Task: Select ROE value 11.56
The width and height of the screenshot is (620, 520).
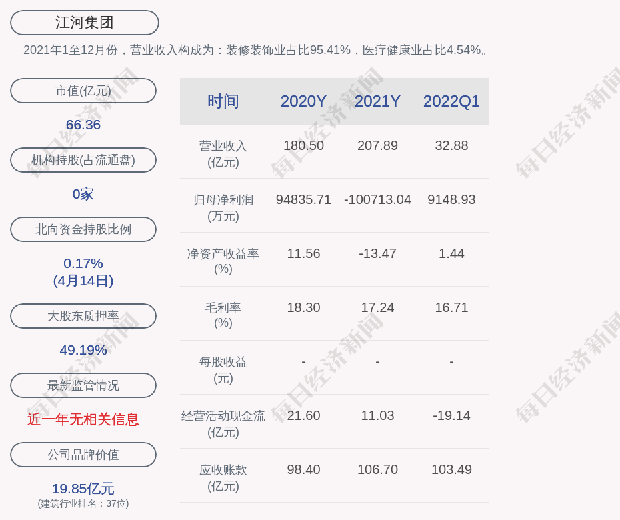Action: [x=303, y=253]
